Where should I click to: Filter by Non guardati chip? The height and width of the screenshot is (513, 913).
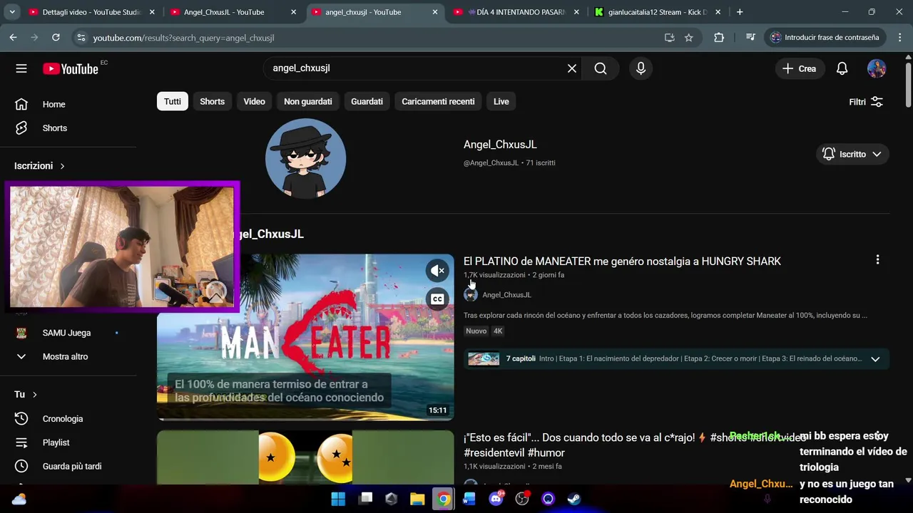[308, 101]
